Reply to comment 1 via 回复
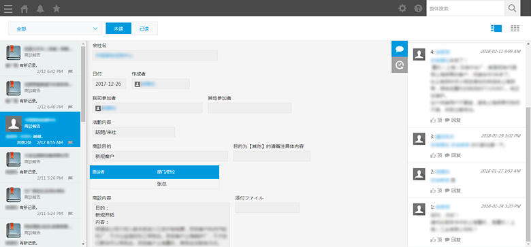531x247 pixels. (x=453, y=240)
